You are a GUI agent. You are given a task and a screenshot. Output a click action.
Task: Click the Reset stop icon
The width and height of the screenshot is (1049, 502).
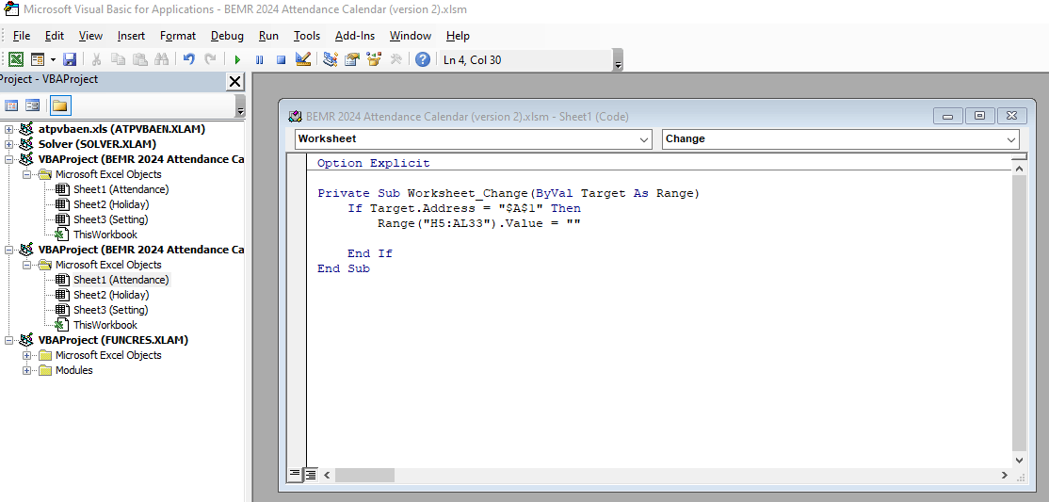281,59
